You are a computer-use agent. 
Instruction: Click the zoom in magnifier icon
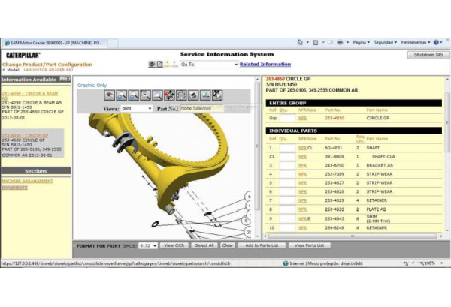tap(121, 95)
